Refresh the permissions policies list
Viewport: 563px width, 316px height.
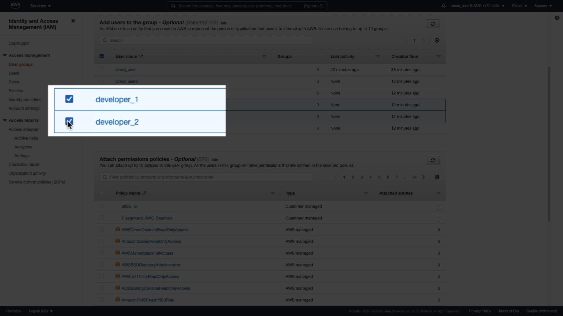pyautogui.click(x=433, y=160)
